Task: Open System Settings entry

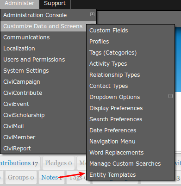Action: (43, 71)
